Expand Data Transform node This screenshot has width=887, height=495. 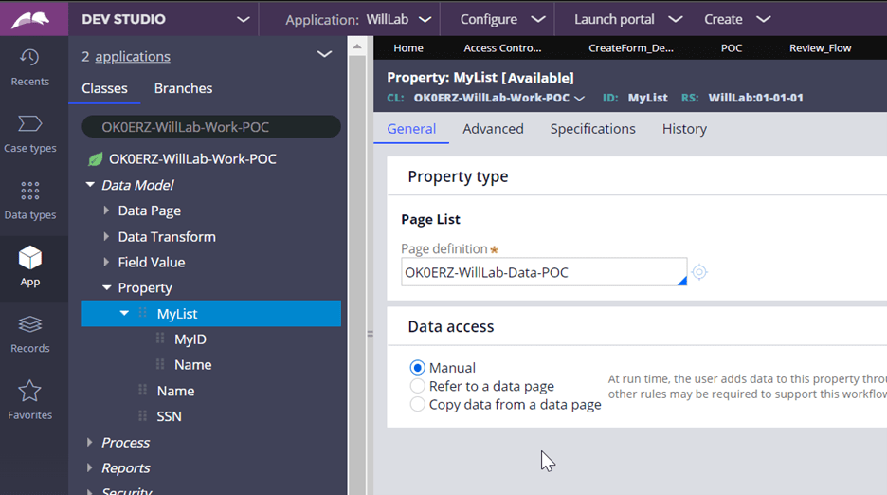click(x=106, y=236)
